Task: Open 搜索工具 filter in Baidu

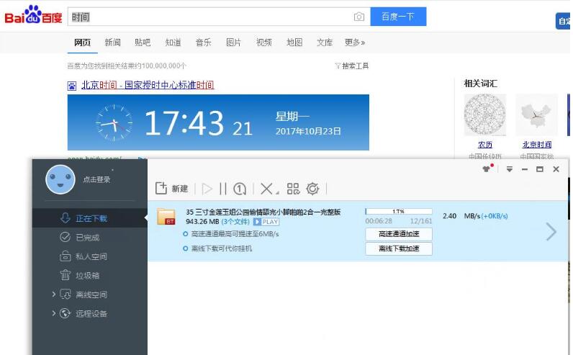Action: pos(352,66)
